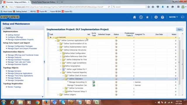Open the Manage Third Party Applications link
The height and width of the screenshot is (105, 187).
click(20, 76)
